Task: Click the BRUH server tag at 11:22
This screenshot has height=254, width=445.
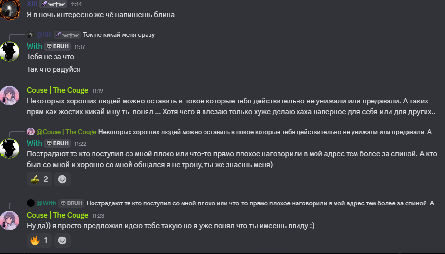Action: (x=57, y=143)
